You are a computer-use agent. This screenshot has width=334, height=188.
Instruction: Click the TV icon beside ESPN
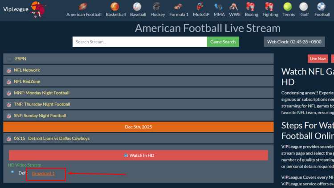pyautogui.click(x=9, y=59)
